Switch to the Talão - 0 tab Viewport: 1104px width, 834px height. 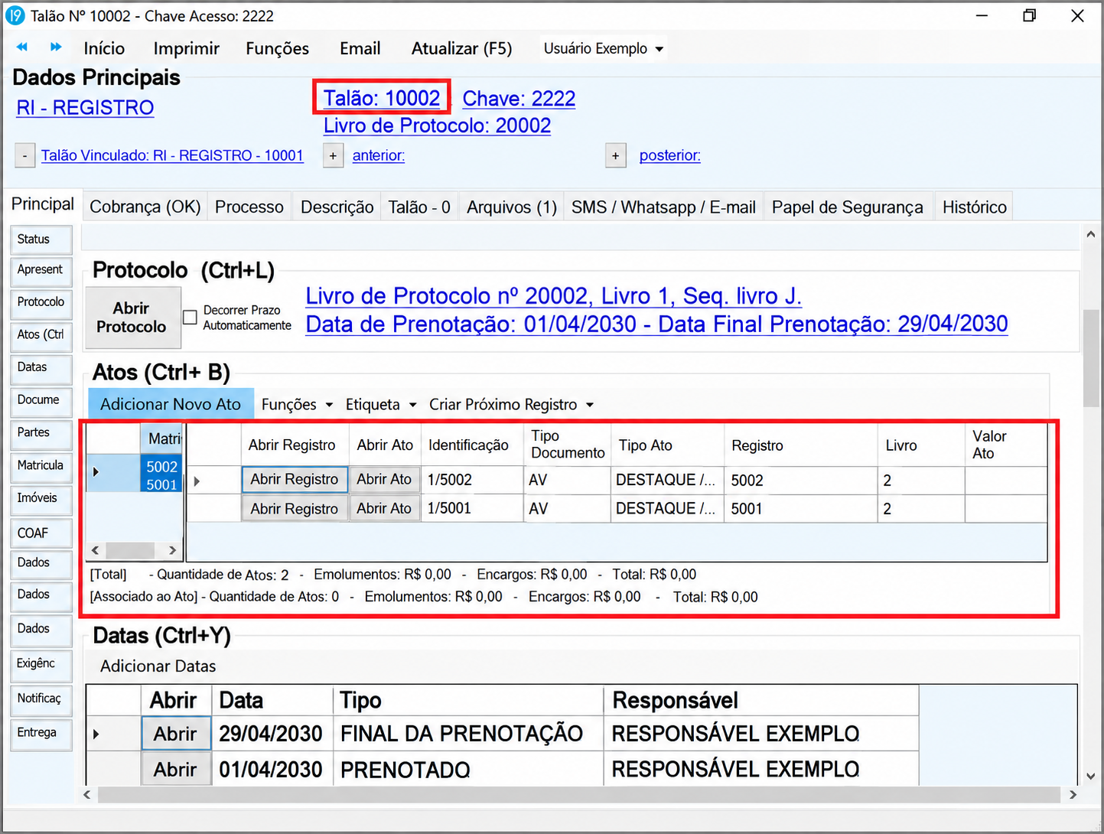tap(419, 207)
